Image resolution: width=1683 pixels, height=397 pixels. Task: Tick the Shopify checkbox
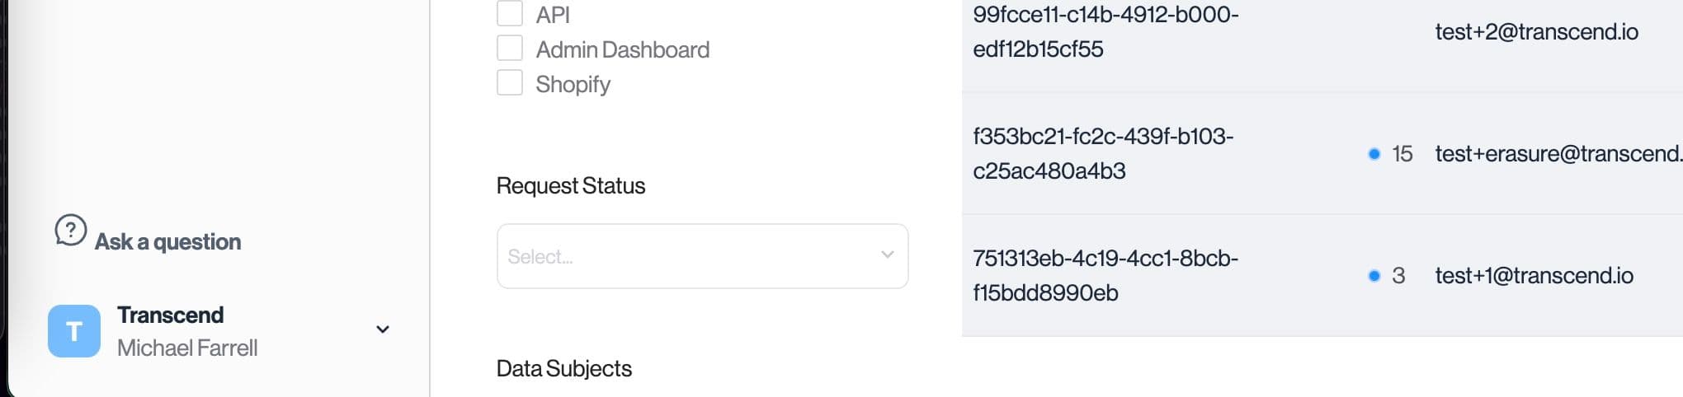(510, 83)
